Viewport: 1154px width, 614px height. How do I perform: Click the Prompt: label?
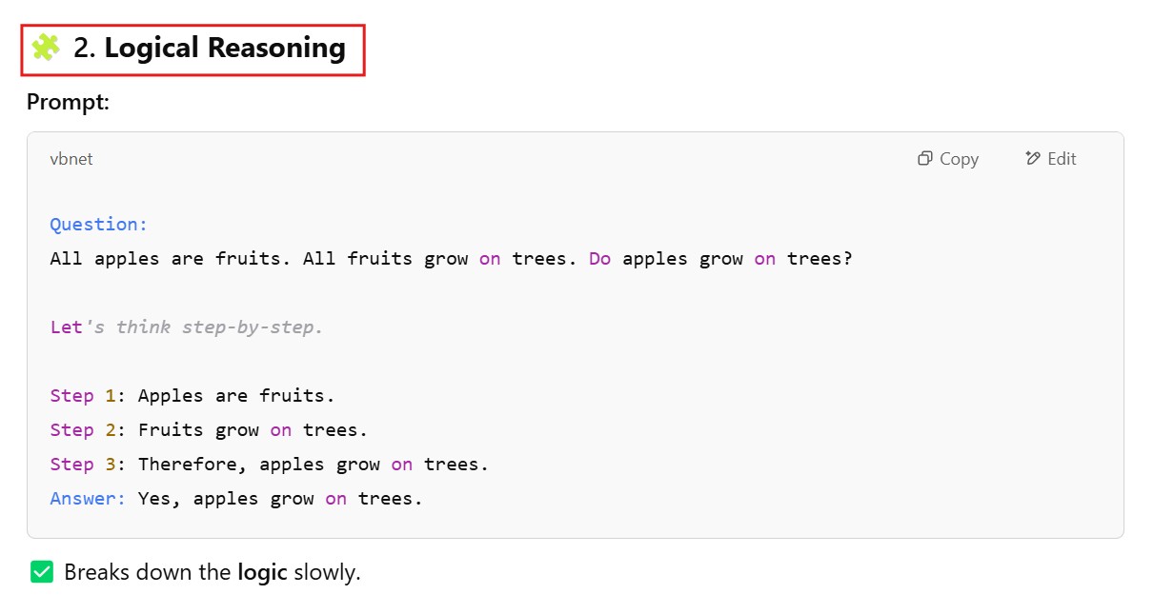(x=69, y=102)
